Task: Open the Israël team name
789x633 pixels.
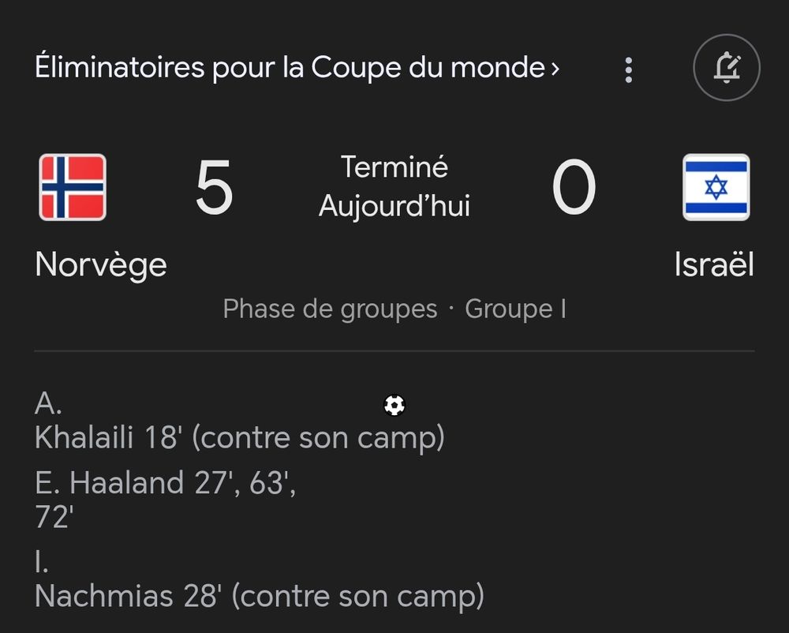Action: click(x=713, y=264)
